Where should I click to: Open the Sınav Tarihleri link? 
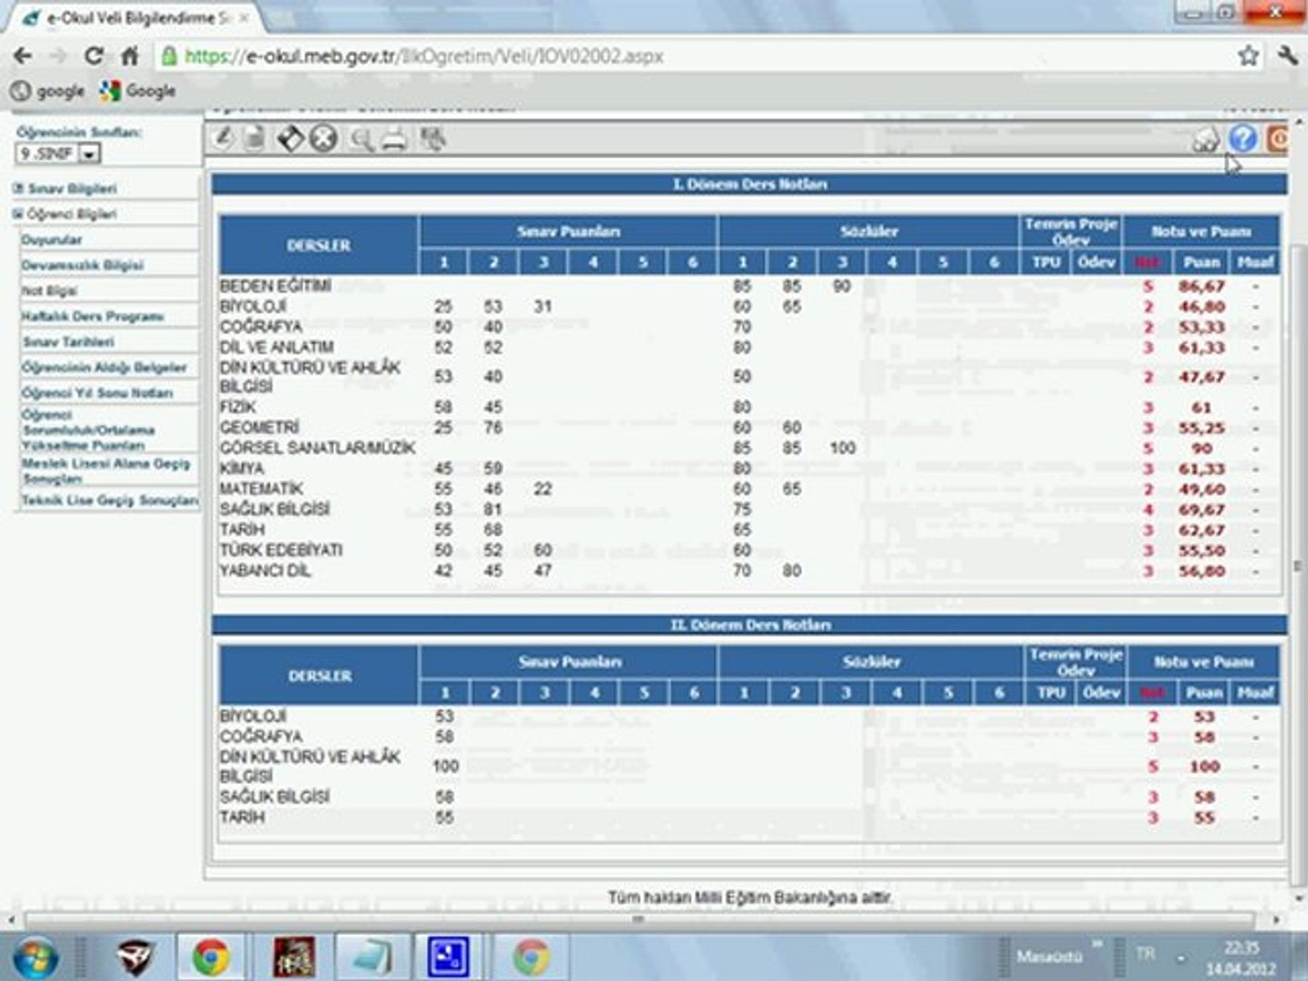68,342
